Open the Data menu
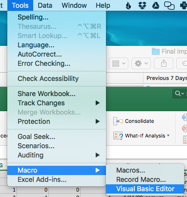Image resolution: width=187 pixels, height=197 pixels. [x=45, y=5]
